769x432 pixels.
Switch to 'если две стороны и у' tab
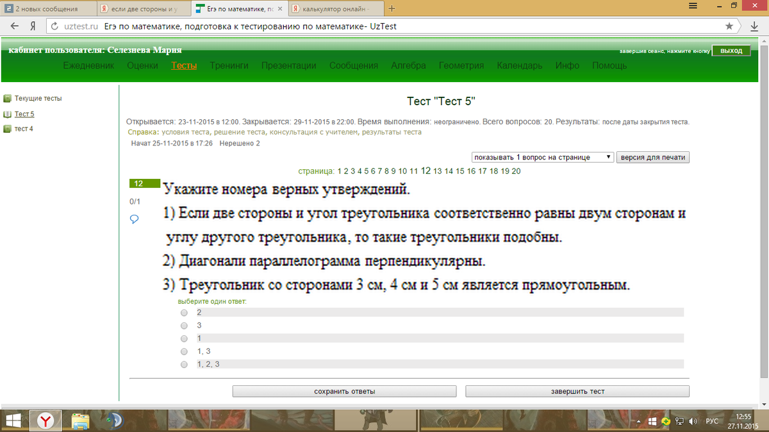pos(144,9)
